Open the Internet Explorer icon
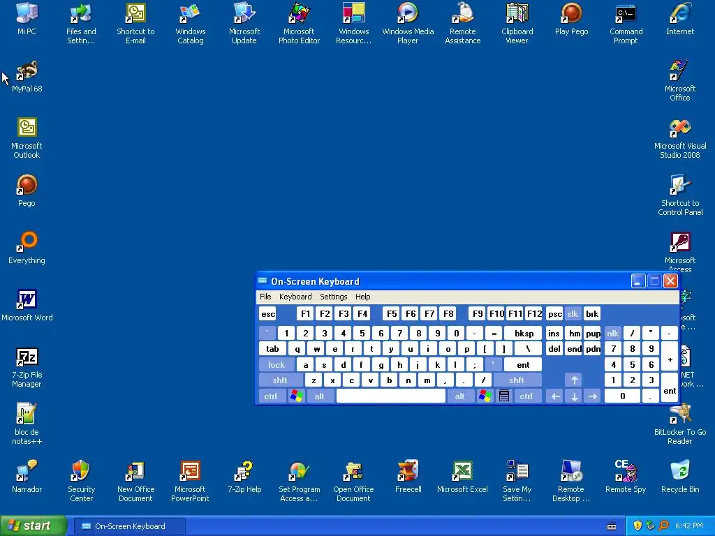This screenshot has width=715, height=536. pyautogui.click(x=680, y=18)
